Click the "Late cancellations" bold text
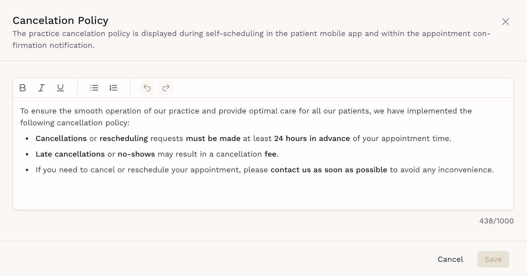 tap(70, 154)
